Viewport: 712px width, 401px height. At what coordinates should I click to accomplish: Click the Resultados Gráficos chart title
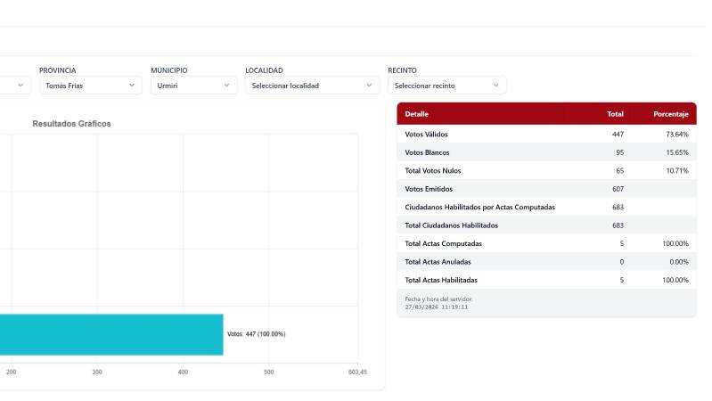71,124
